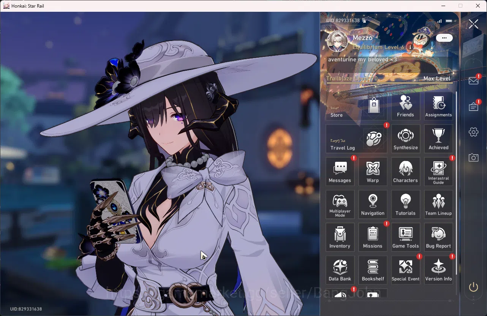Open the Bookshelf
This screenshot has height=316, width=487.
(x=373, y=270)
